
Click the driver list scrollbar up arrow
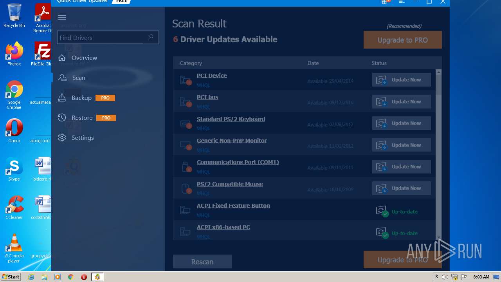click(438, 72)
